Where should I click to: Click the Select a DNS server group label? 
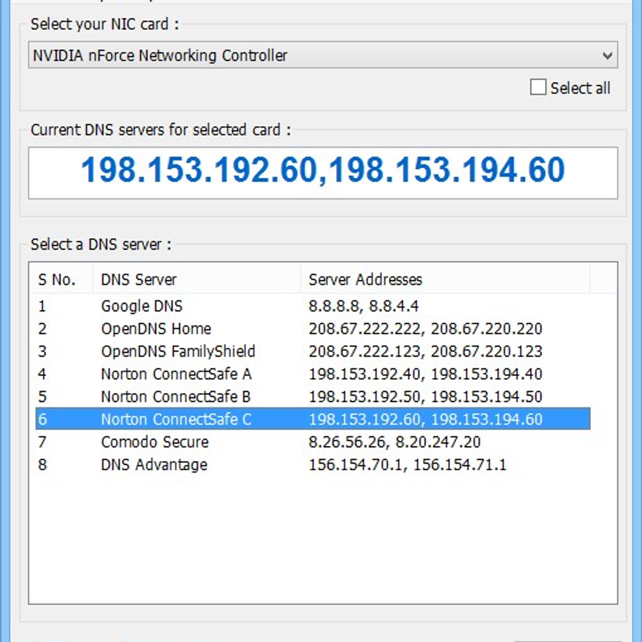click(x=102, y=244)
